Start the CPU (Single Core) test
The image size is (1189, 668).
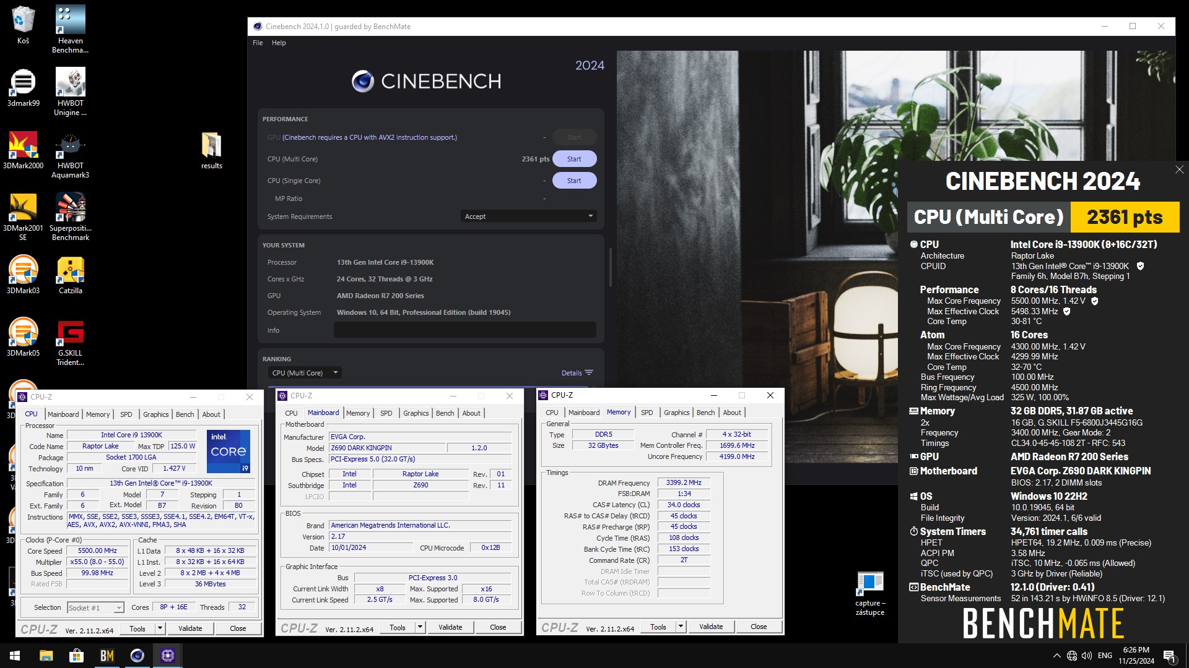point(574,181)
